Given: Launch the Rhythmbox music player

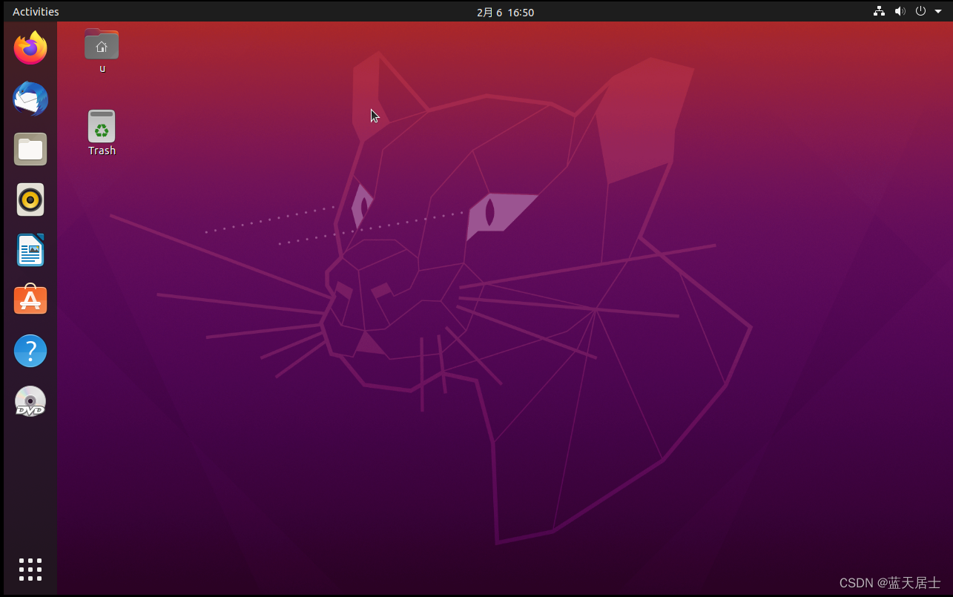Looking at the screenshot, I should tap(30, 199).
